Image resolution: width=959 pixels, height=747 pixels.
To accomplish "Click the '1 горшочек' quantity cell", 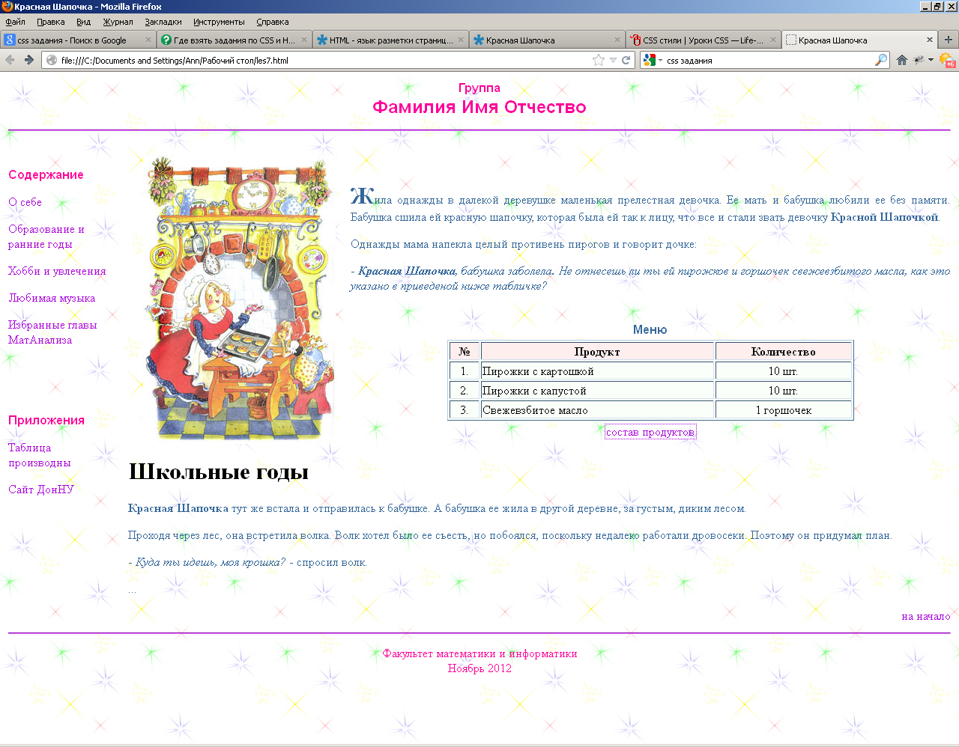I will pyautogui.click(x=784, y=410).
